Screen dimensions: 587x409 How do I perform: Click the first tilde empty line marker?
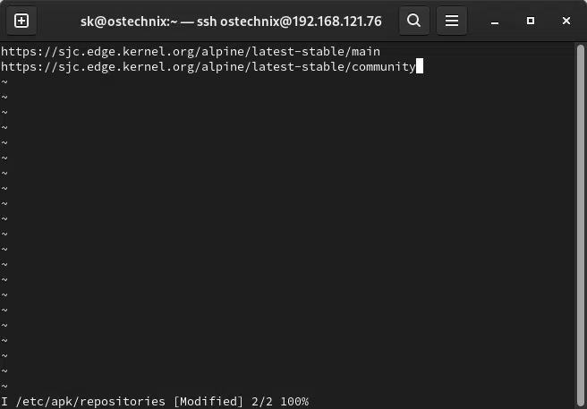tap(4, 81)
